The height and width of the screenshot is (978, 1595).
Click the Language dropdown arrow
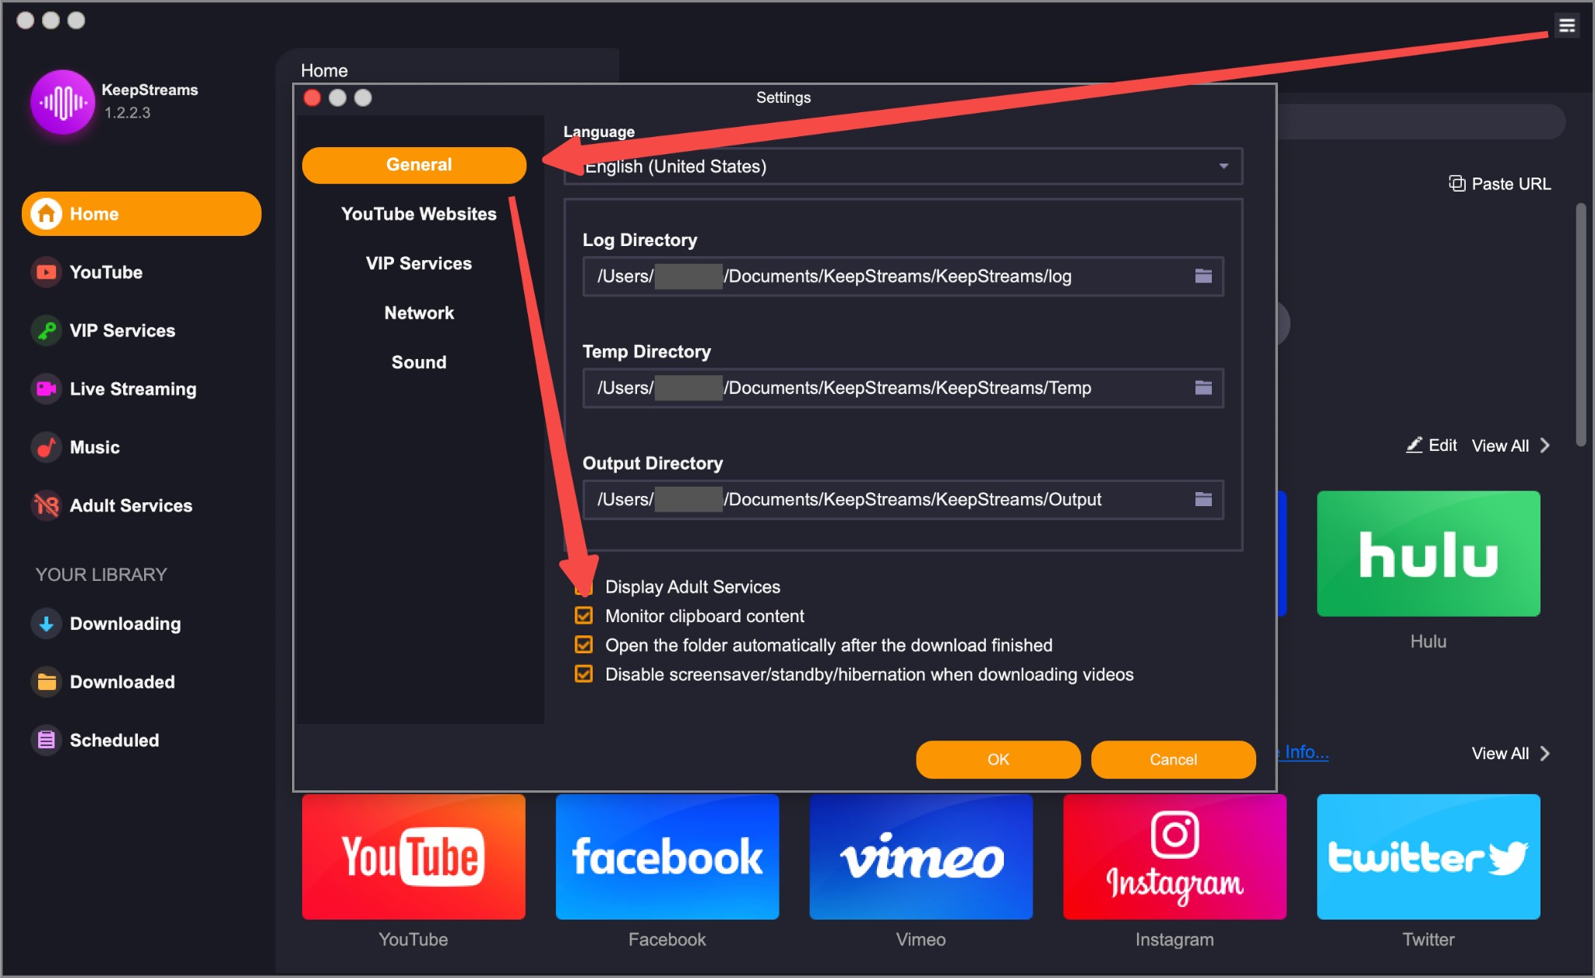[x=1224, y=167]
